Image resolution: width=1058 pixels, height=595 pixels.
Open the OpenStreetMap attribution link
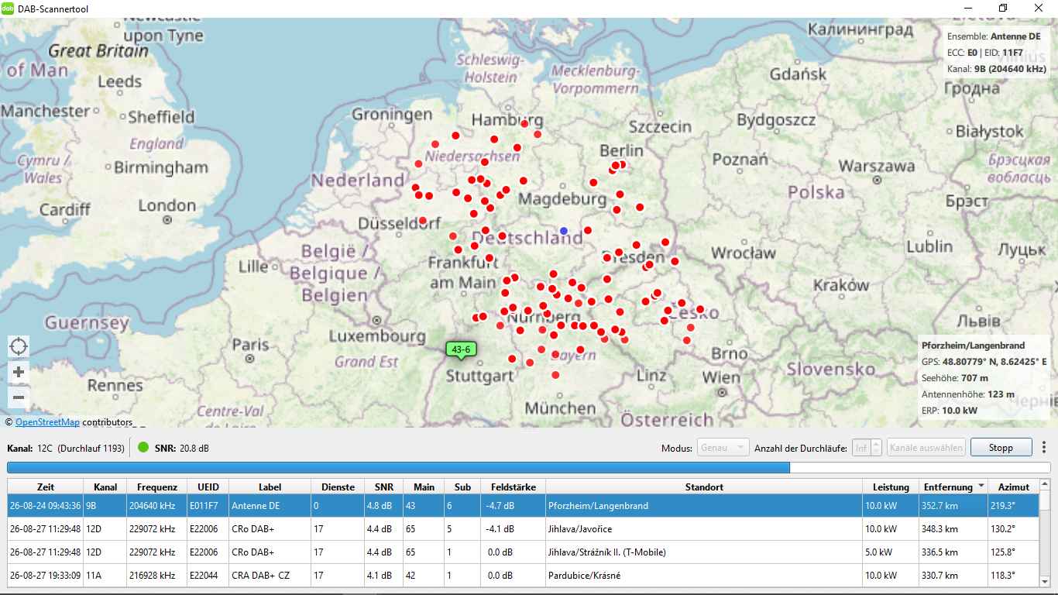point(47,422)
